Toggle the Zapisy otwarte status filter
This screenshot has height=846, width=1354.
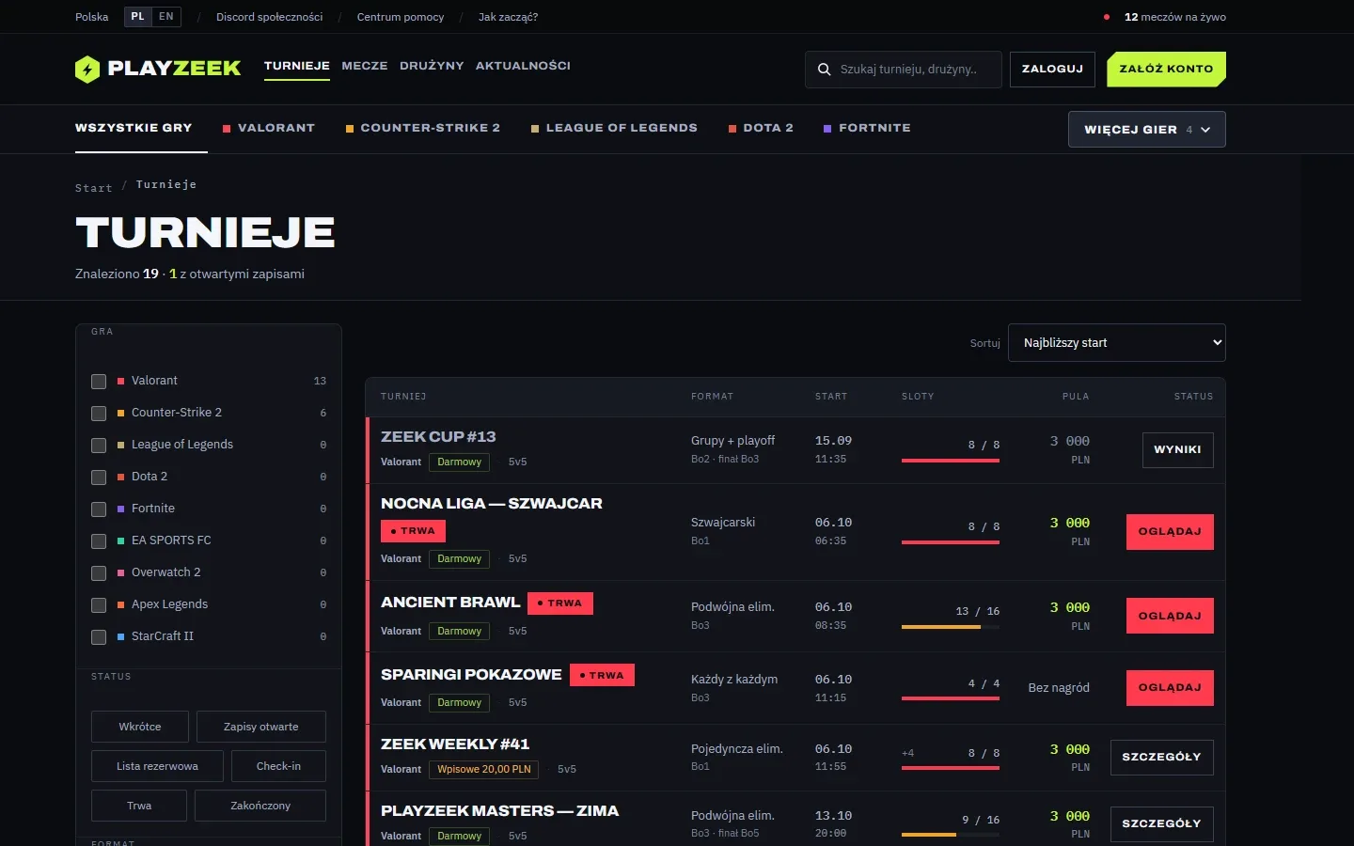tap(261, 727)
